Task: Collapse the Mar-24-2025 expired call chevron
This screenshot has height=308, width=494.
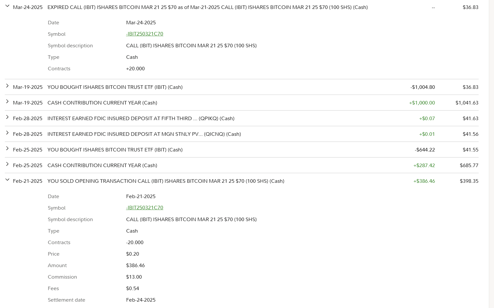Action: tap(7, 6)
